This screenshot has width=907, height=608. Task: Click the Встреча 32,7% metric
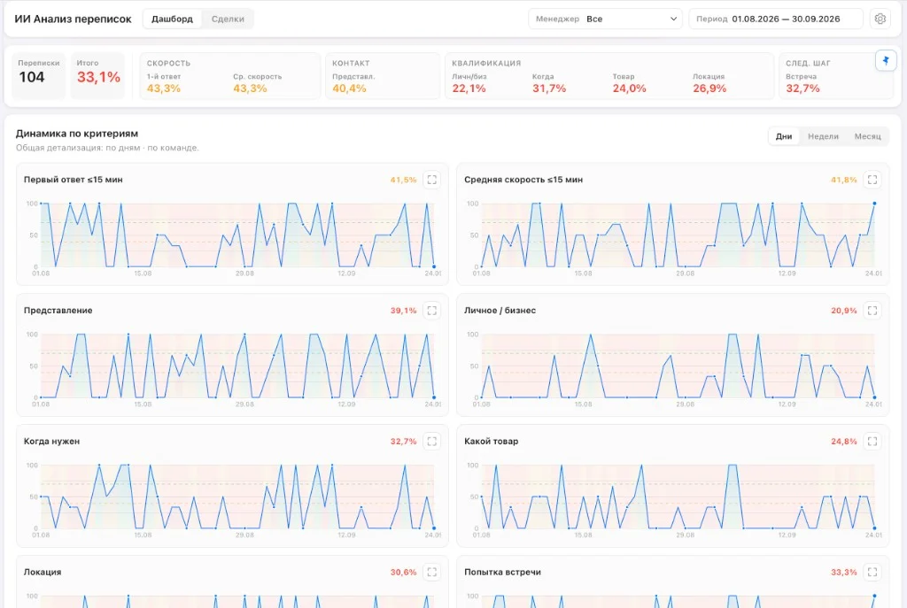click(802, 82)
